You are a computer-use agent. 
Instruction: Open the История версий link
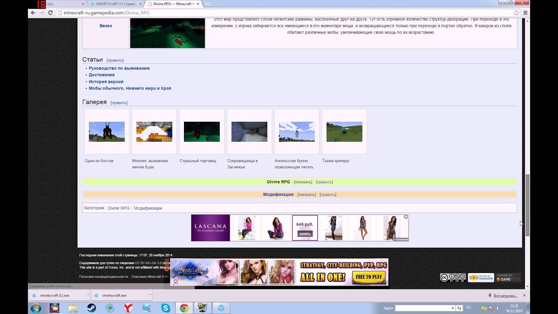(x=106, y=82)
